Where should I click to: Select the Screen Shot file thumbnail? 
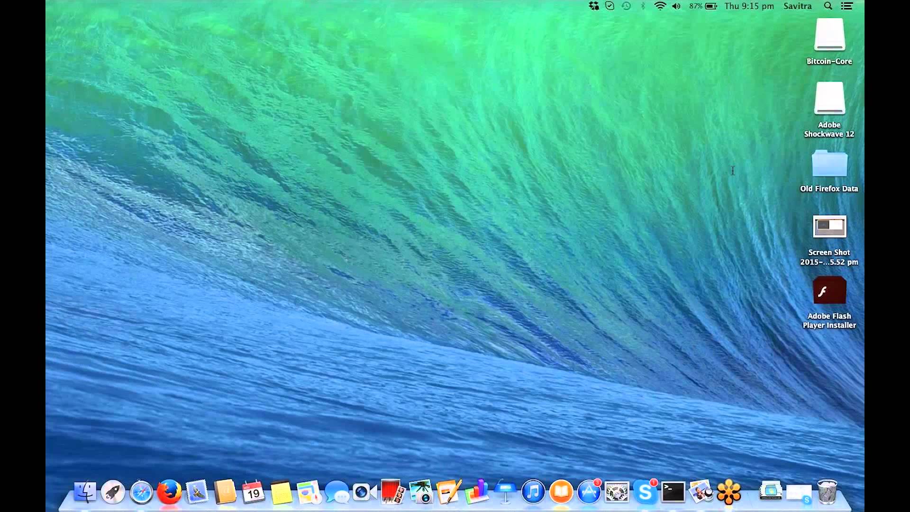click(x=829, y=227)
